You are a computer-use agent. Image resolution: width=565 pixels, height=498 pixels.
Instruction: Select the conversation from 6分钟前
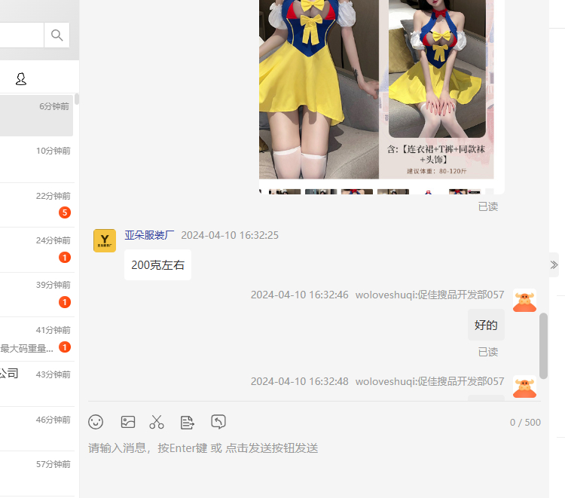[x=36, y=115]
